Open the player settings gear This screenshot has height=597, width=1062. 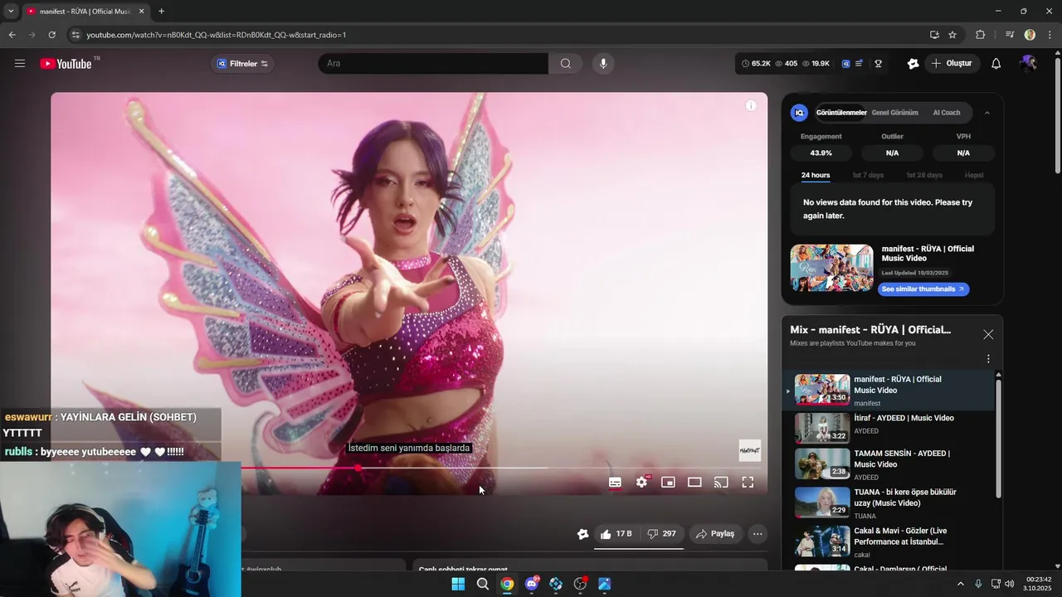tap(641, 483)
